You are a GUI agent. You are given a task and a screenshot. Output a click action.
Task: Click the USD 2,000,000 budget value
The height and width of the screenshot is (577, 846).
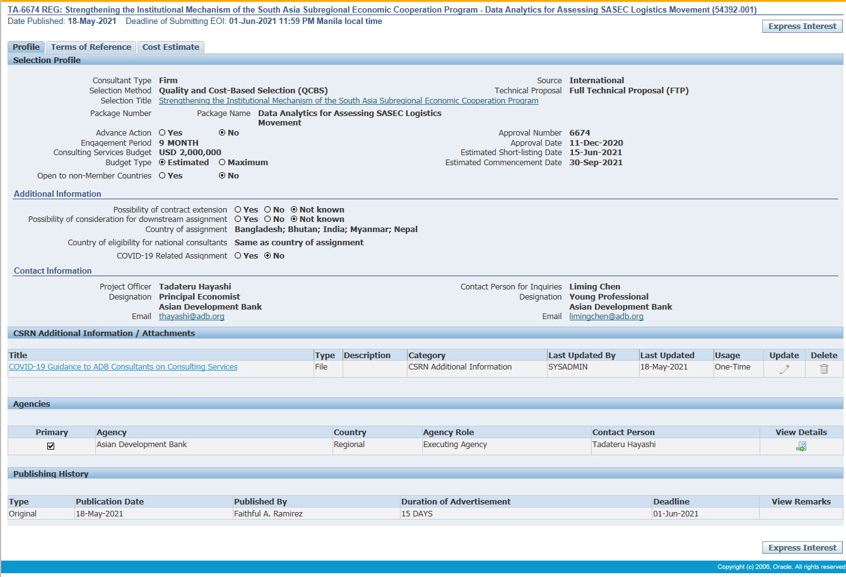(190, 153)
